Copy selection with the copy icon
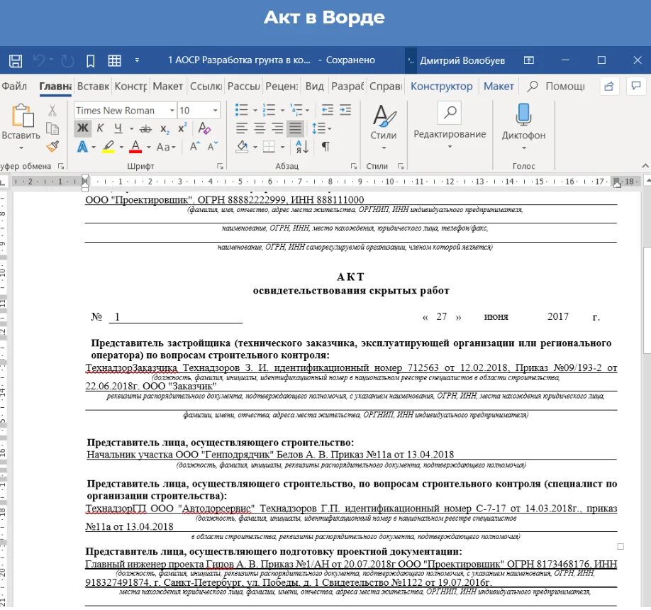The height and width of the screenshot is (610, 651). (52, 128)
